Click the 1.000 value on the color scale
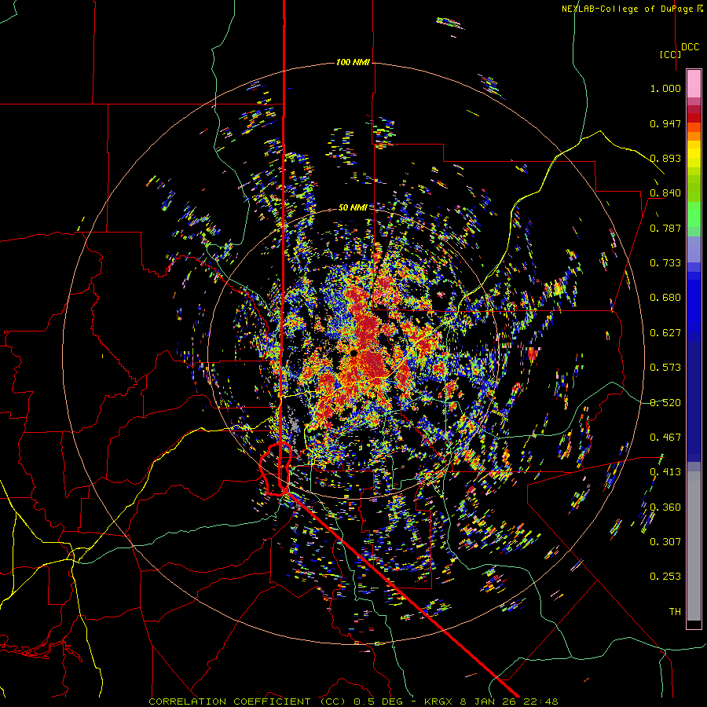This screenshot has width=707, height=707. 665,88
